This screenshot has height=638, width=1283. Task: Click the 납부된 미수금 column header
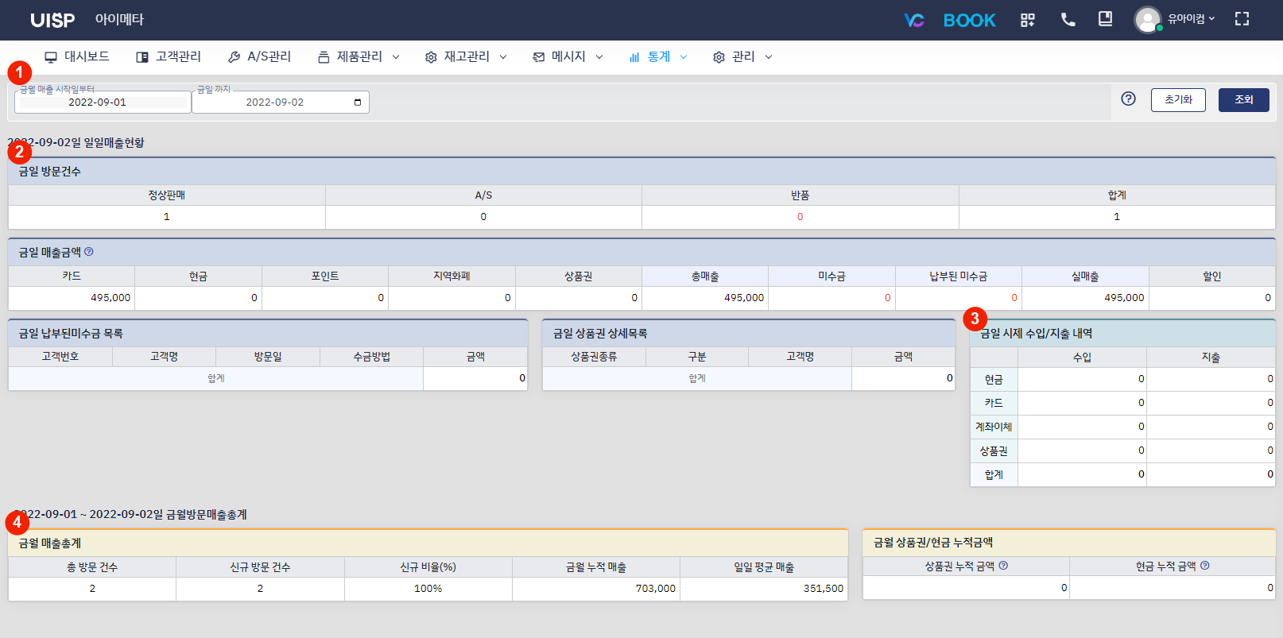pos(958,276)
